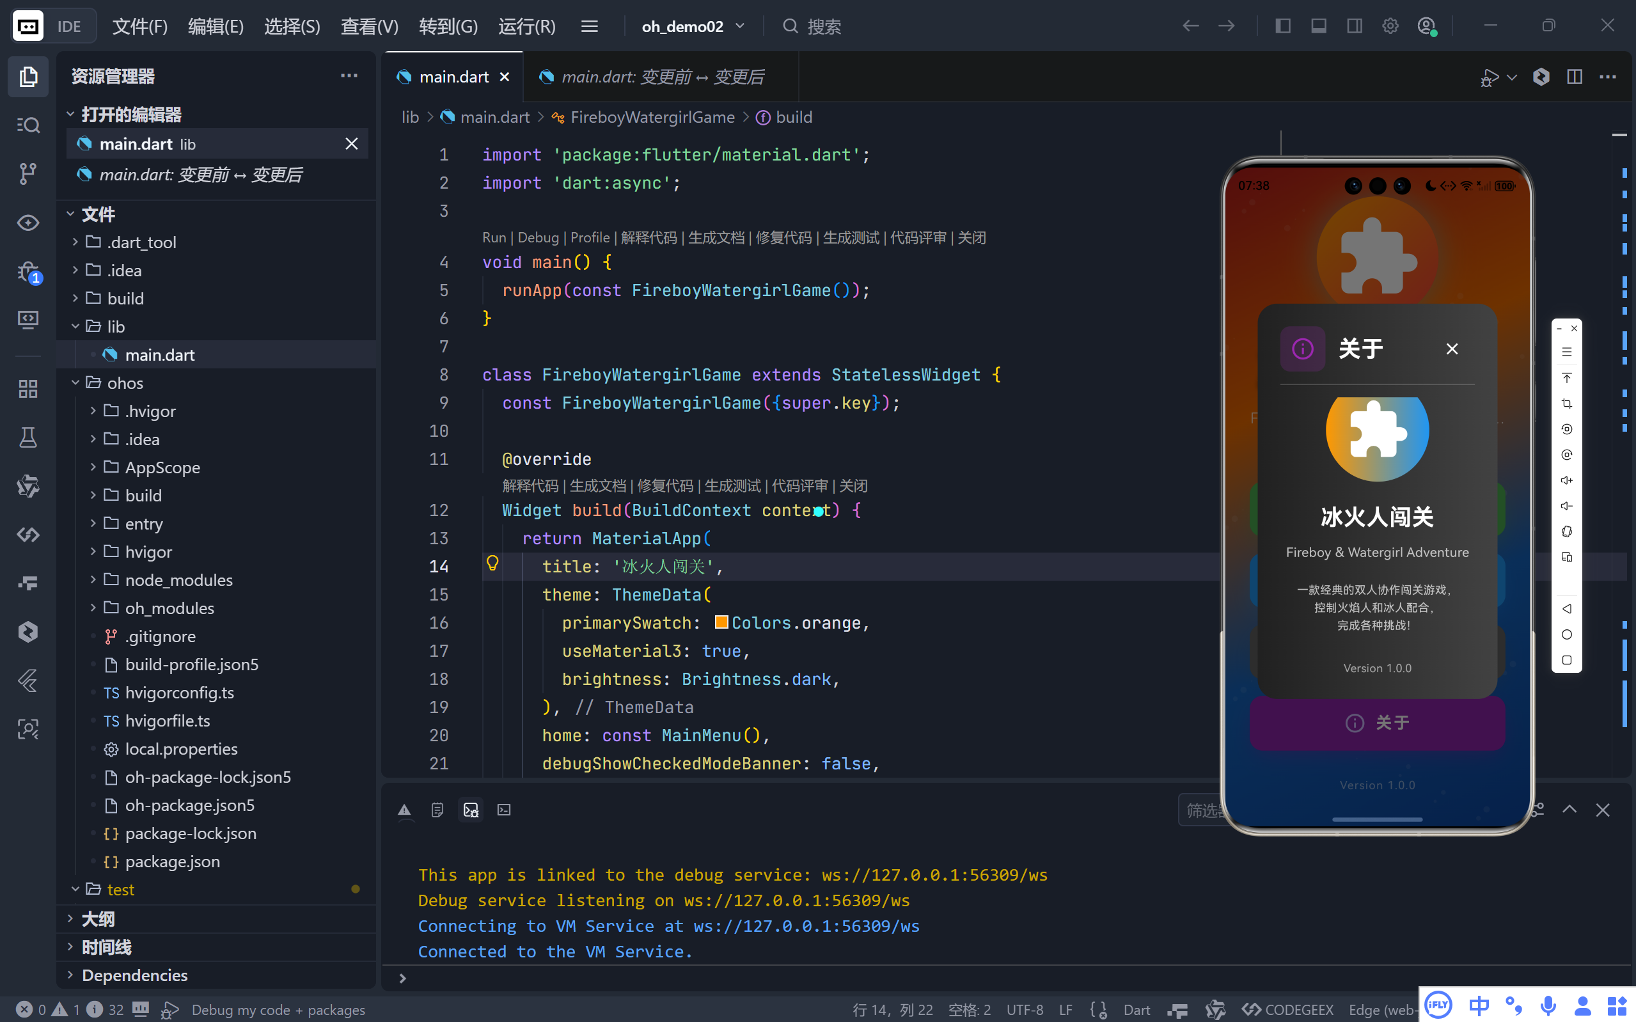Screen dimensions: 1636x1022
Task: Click the lightbulb code action icon
Action: [492, 563]
